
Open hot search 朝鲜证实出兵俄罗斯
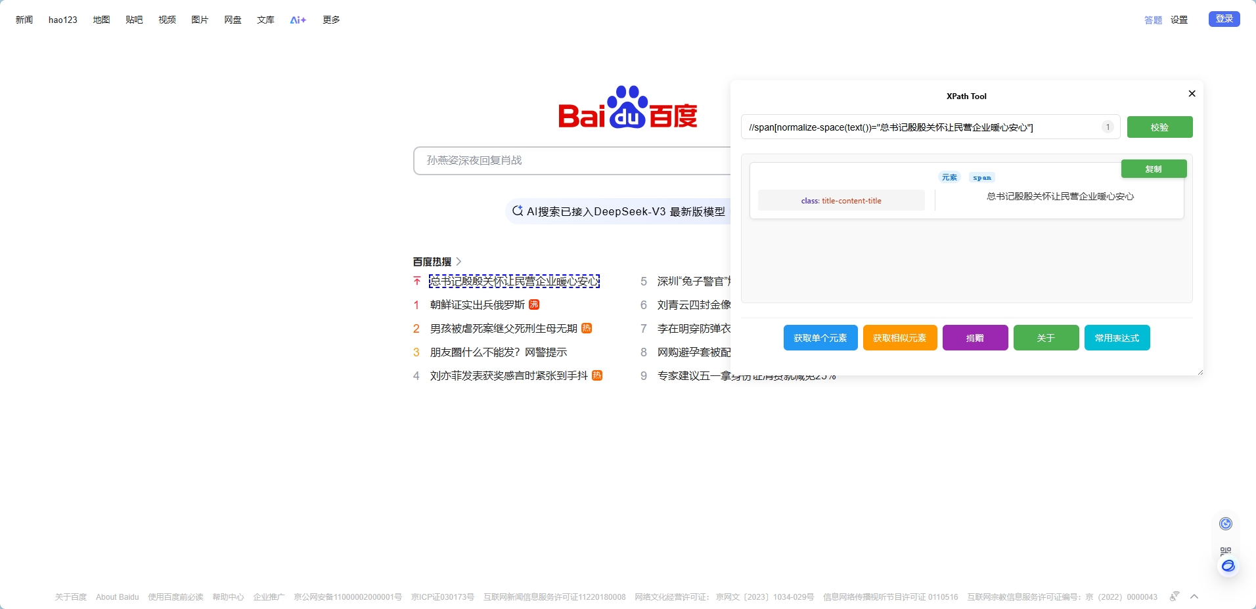(x=478, y=304)
